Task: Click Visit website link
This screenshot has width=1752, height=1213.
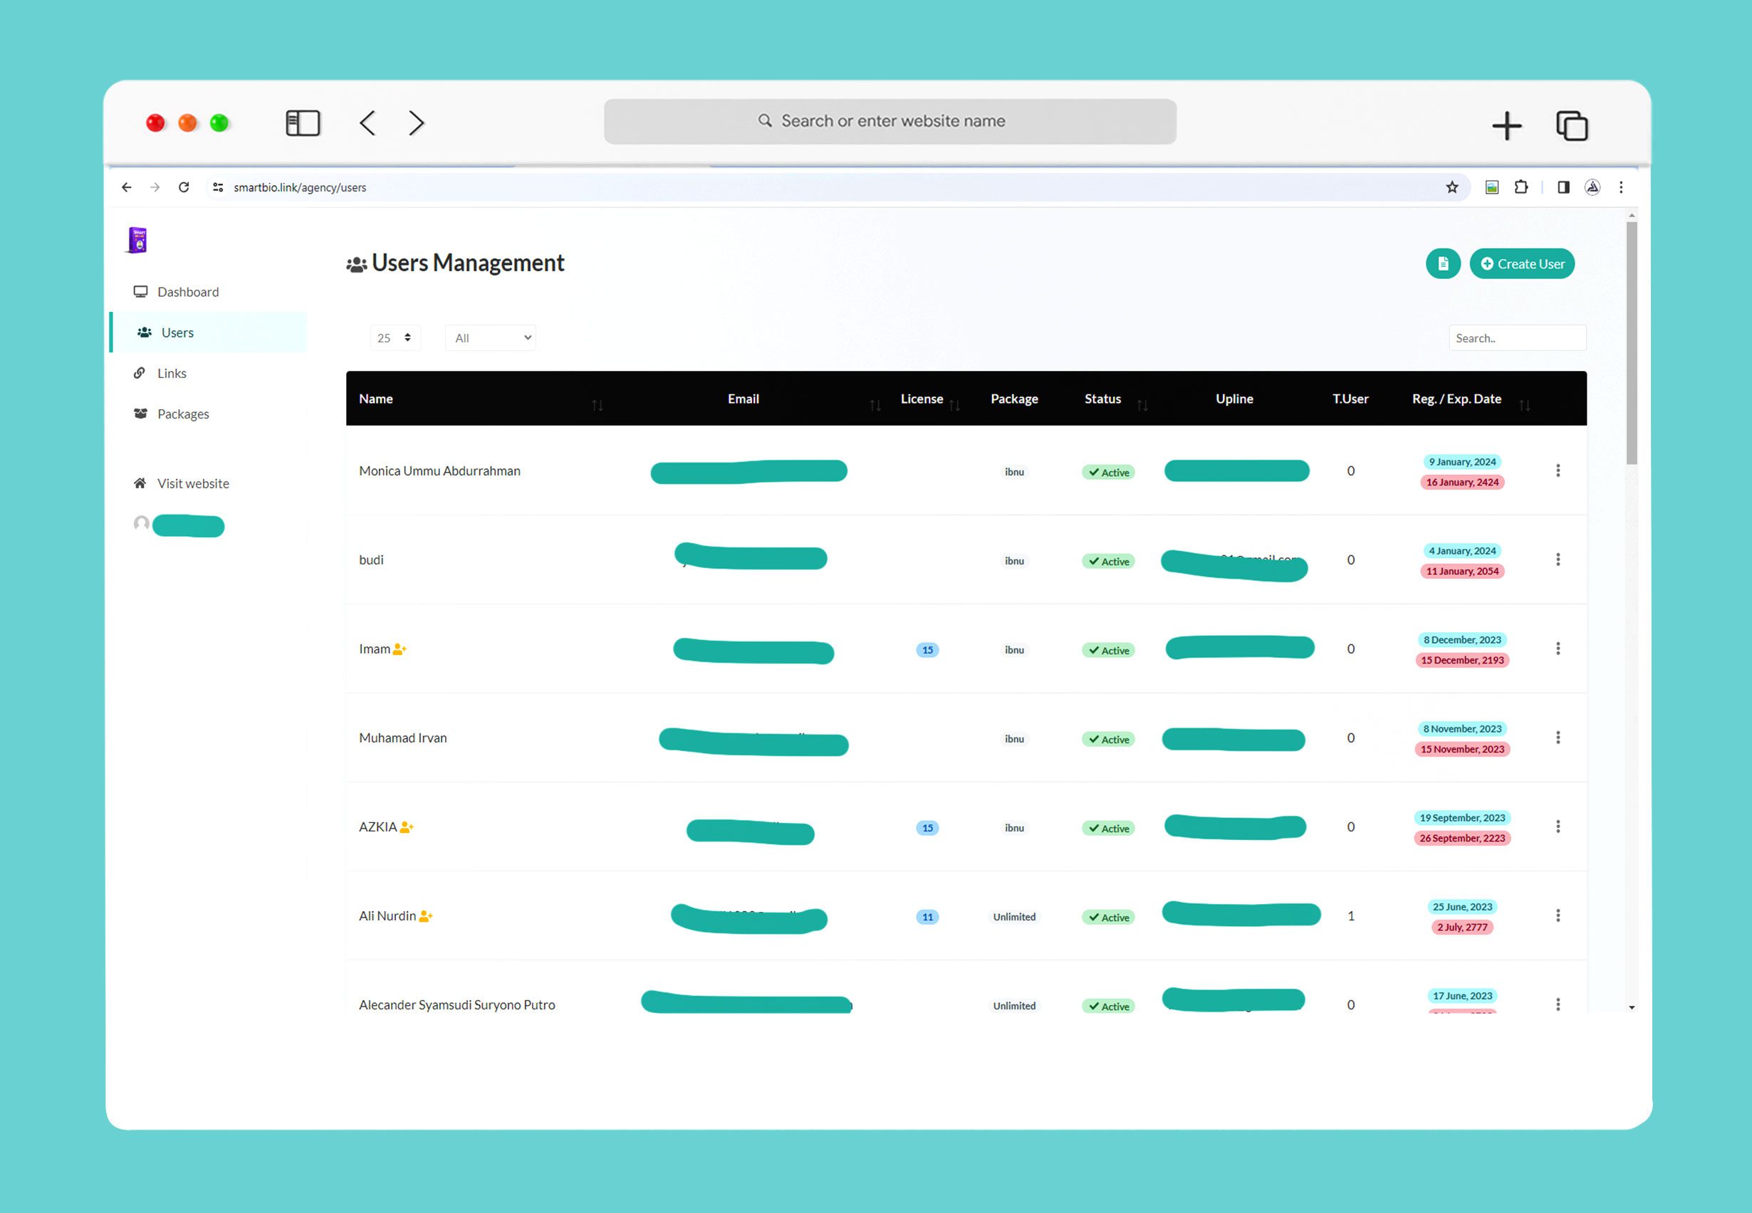Action: point(192,483)
